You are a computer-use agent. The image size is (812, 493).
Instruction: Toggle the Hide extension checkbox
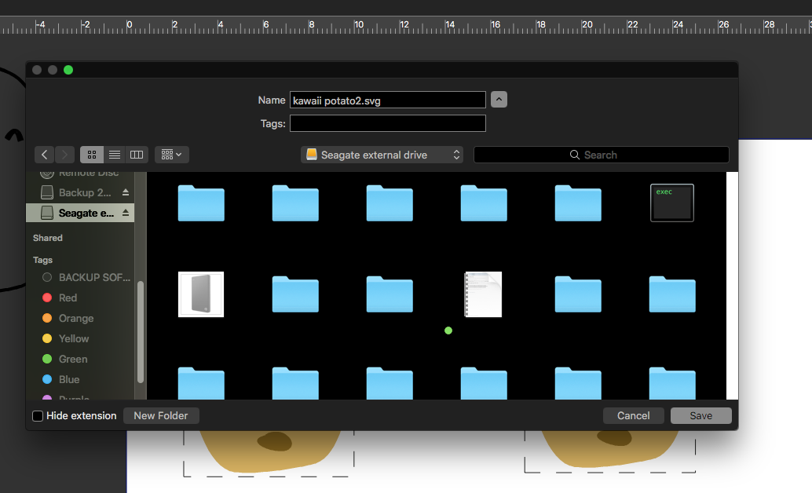pos(38,416)
